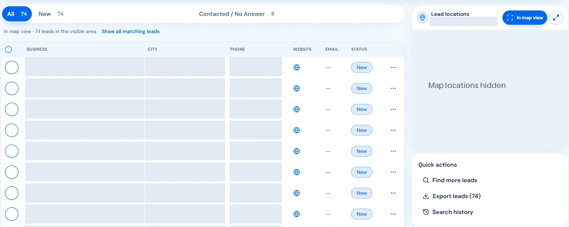Select the second lead row checkbox
The image size is (569, 227).
pos(12,88)
